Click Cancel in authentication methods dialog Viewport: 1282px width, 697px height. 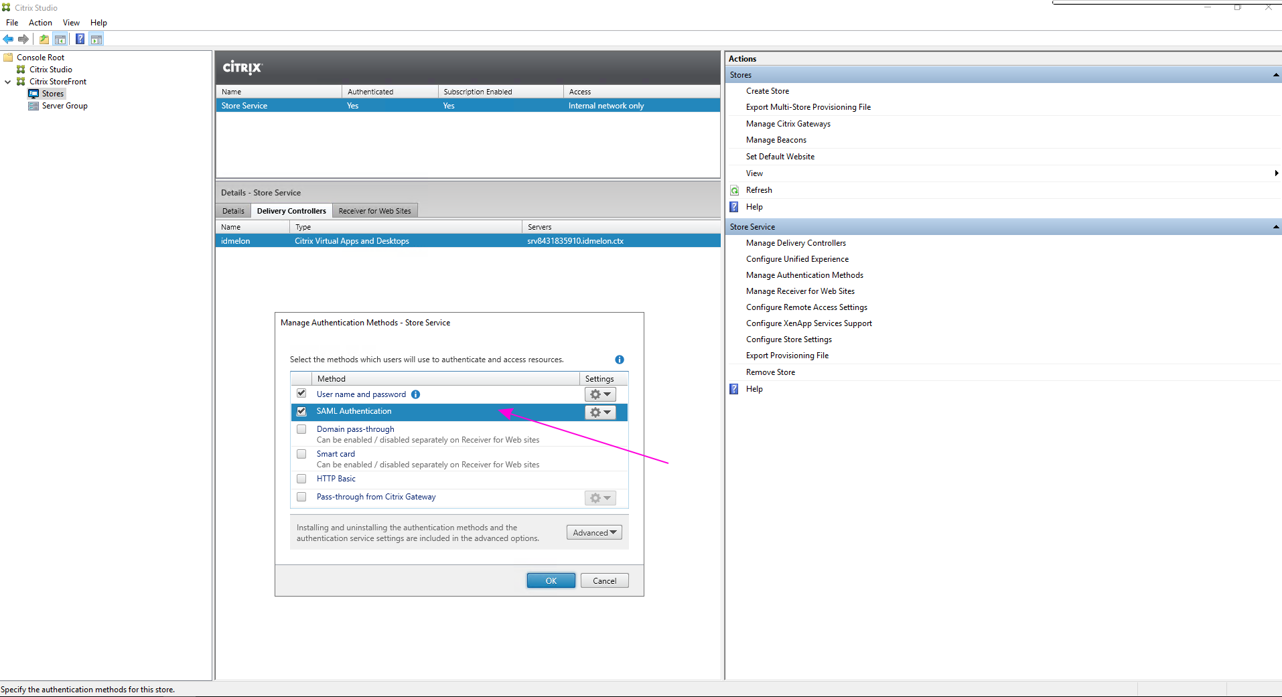point(604,580)
